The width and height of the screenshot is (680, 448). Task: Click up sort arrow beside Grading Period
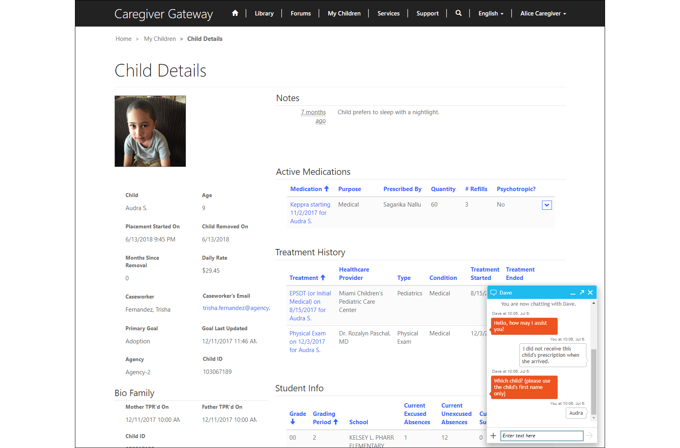[x=336, y=422]
